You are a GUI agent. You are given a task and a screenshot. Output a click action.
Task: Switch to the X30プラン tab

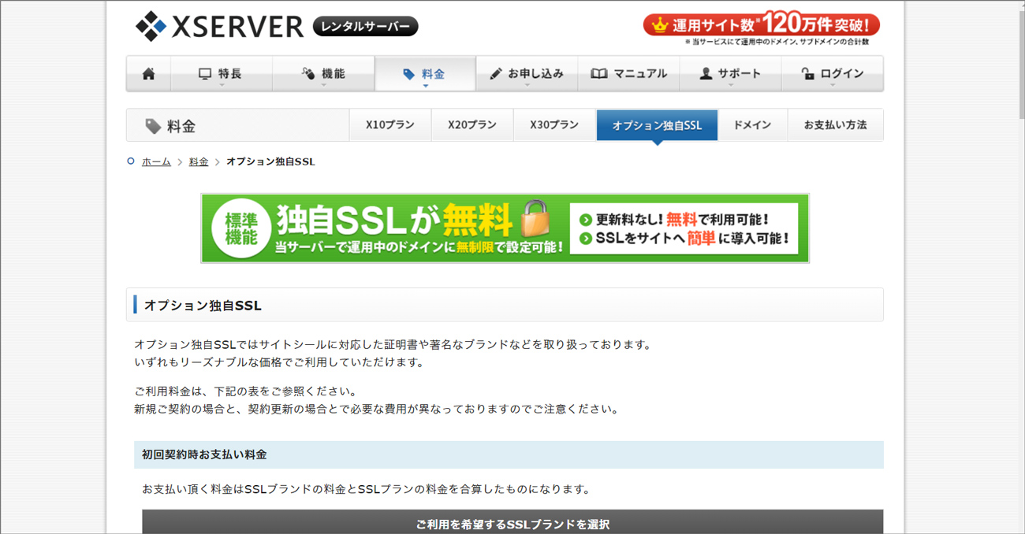554,125
